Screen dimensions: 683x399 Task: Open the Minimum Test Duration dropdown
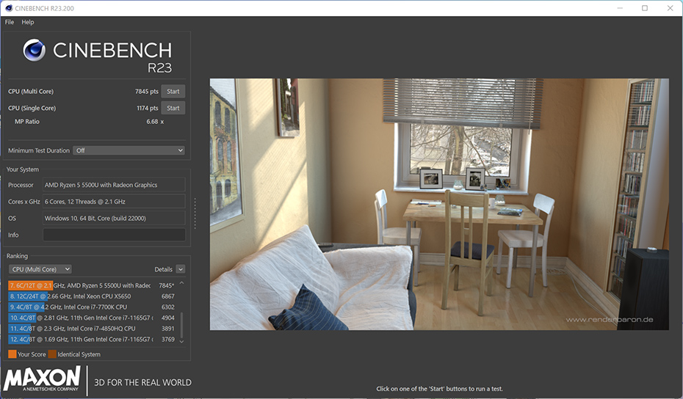pyautogui.click(x=129, y=150)
